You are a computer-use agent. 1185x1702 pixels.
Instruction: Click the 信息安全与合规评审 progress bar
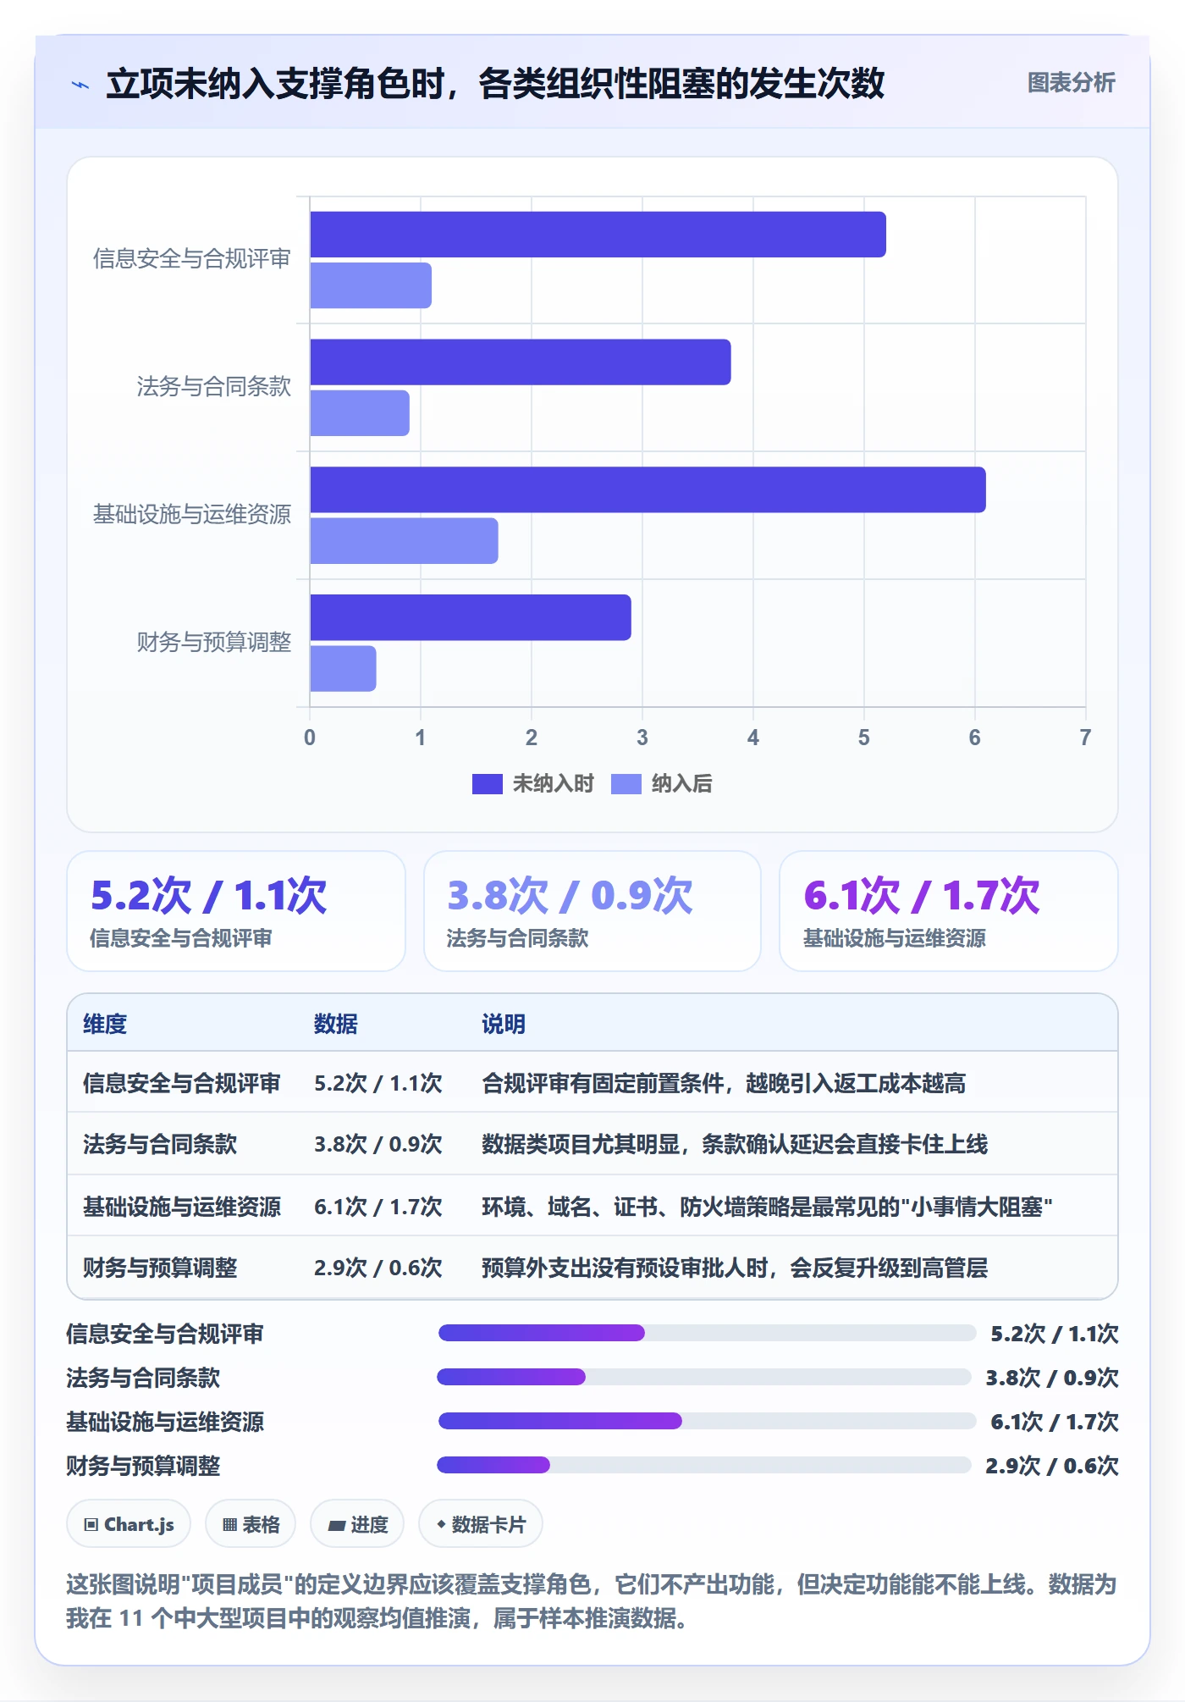[708, 1333]
